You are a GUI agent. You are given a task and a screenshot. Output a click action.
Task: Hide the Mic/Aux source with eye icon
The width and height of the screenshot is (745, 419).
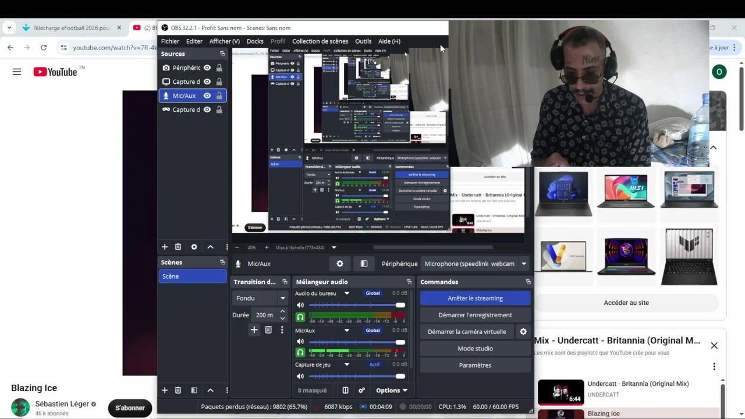[207, 95]
